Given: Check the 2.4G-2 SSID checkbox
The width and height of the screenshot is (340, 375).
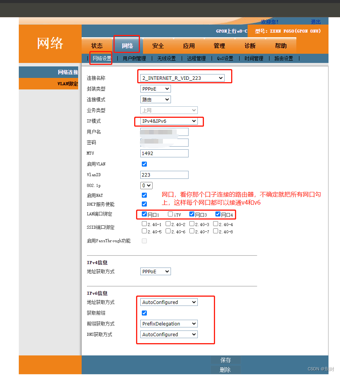Looking at the screenshot, I should (x=168, y=224).
